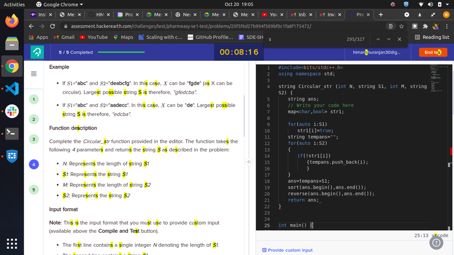Click the End test button

433,52
